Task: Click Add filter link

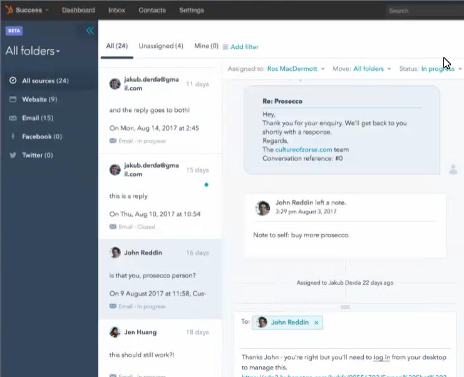Action: pos(240,47)
